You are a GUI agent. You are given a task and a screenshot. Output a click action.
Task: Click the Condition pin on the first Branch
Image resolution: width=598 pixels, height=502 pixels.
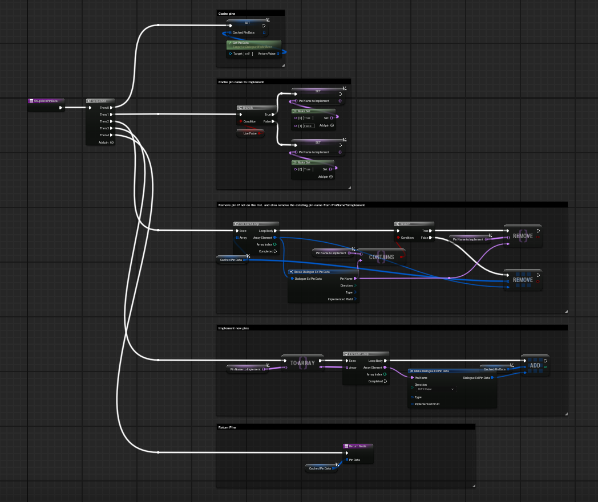click(x=240, y=121)
